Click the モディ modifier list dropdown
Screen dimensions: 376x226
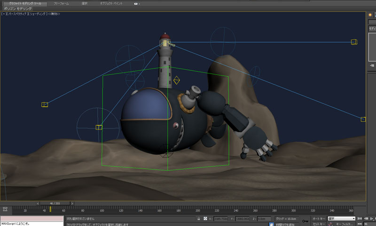point(372,29)
